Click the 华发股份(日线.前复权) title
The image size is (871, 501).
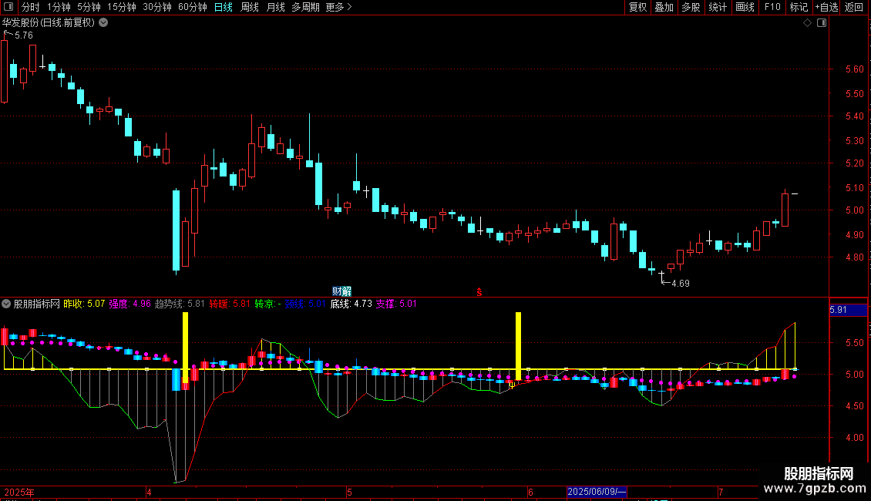(49, 23)
